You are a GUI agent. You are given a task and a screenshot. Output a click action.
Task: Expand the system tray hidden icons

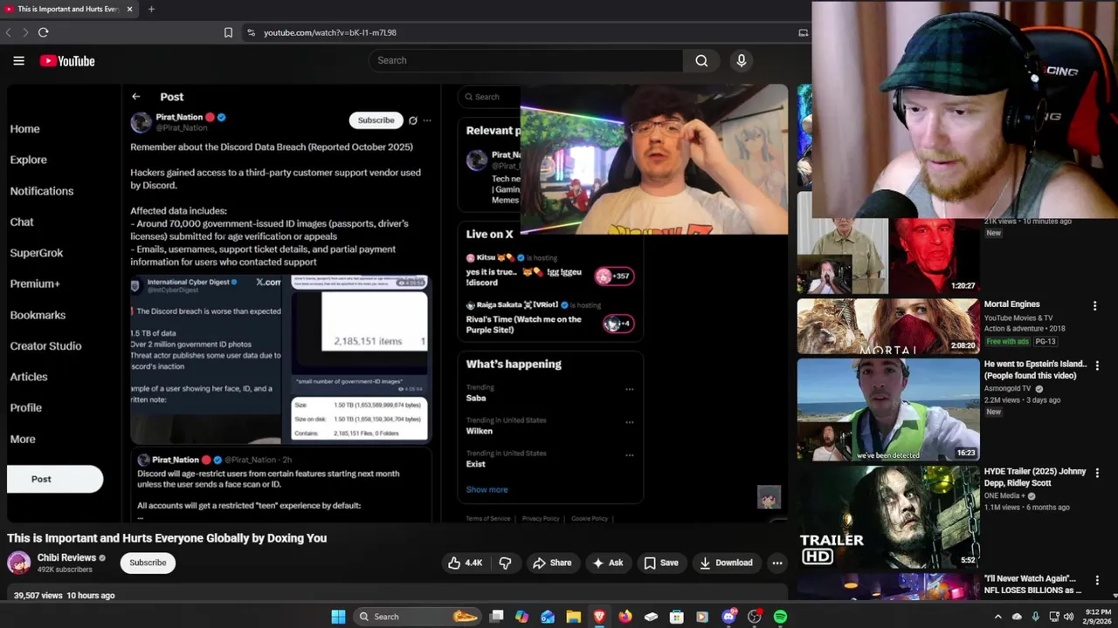pos(997,617)
